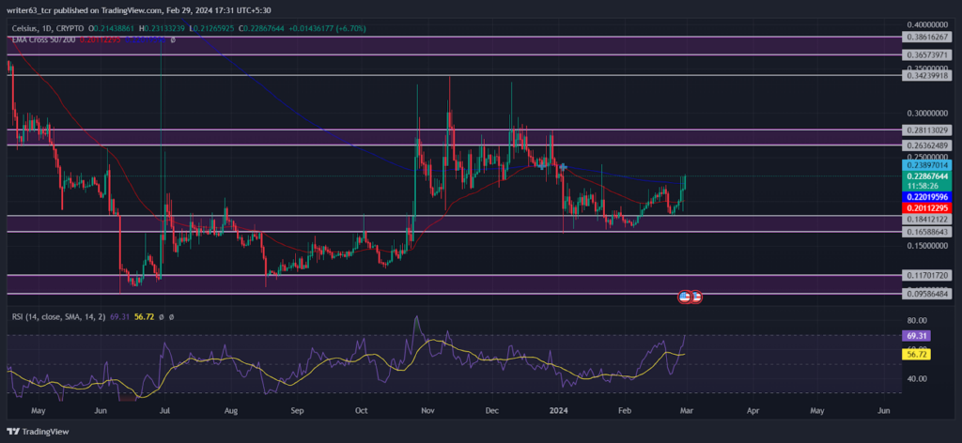The height and width of the screenshot is (443, 962).
Task: Click the TradingView logo at the bottom left
Action: (39, 432)
